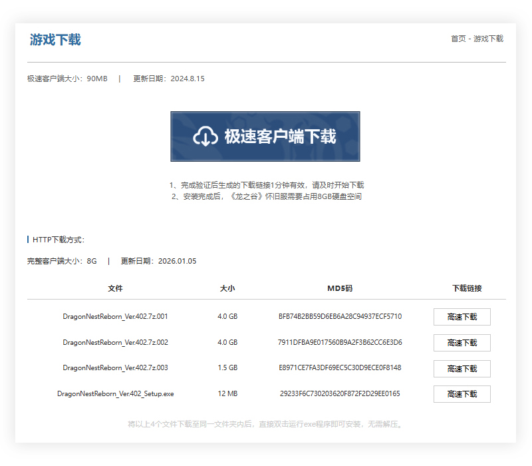Click the cloud download icon in the banner

[205, 136]
